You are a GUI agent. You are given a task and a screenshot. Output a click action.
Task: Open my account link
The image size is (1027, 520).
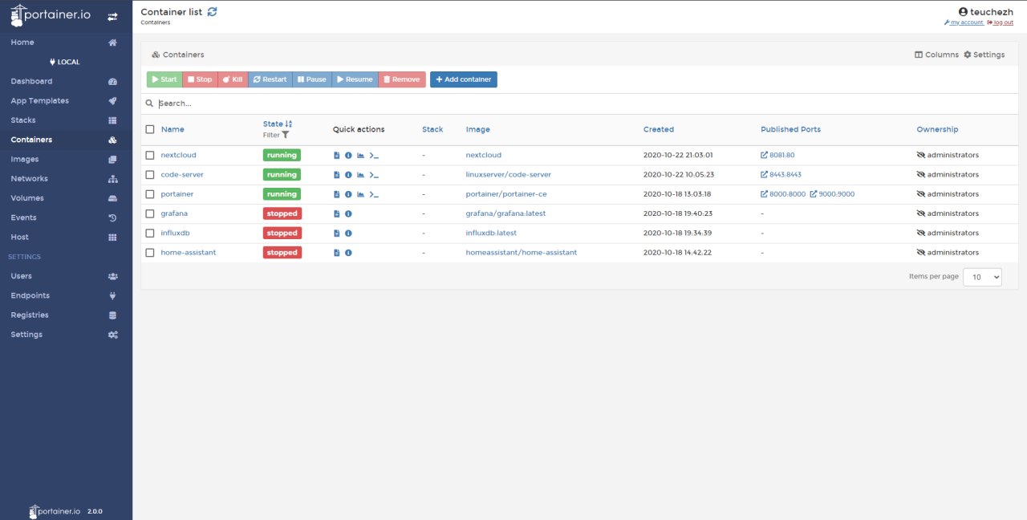point(964,22)
